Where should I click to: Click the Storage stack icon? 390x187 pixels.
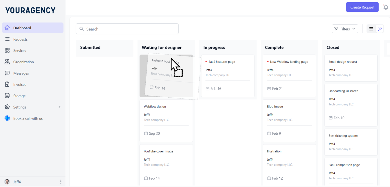[x=7, y=95]
